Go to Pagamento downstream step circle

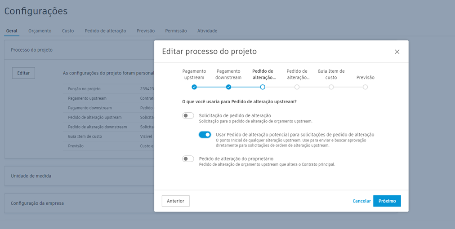(229, 87)
